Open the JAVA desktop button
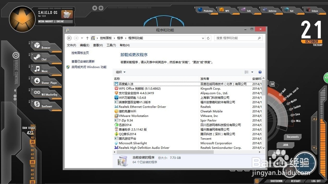 coord(285,145)
